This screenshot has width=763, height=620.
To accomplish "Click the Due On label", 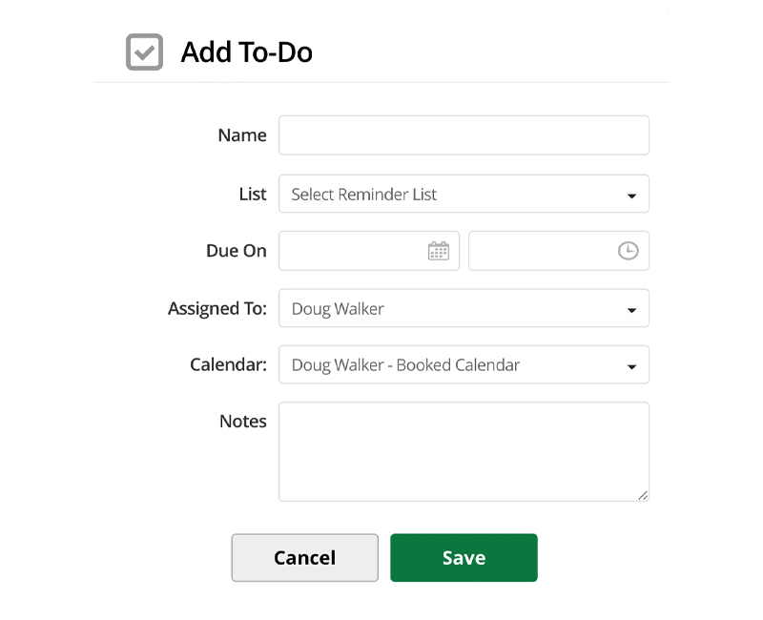I will pyautogui.click(x=236, y=250).
